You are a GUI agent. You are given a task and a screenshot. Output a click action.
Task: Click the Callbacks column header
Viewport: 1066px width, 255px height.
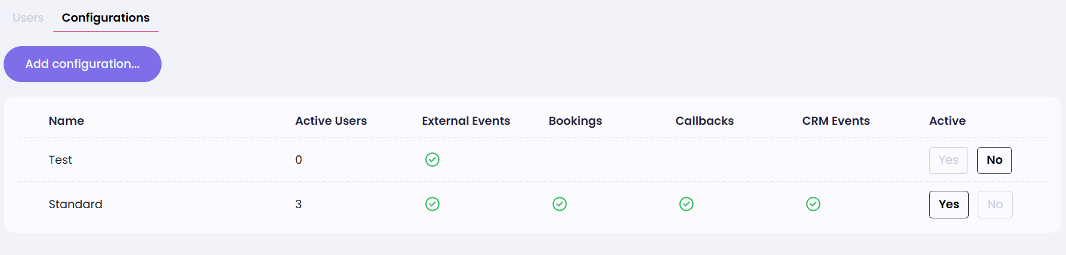[x=704, y=121]
